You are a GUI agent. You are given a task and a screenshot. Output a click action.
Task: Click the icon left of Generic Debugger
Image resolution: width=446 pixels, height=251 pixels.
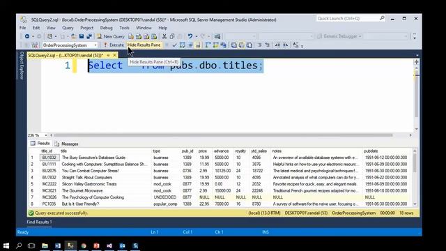tap(319, 36)
